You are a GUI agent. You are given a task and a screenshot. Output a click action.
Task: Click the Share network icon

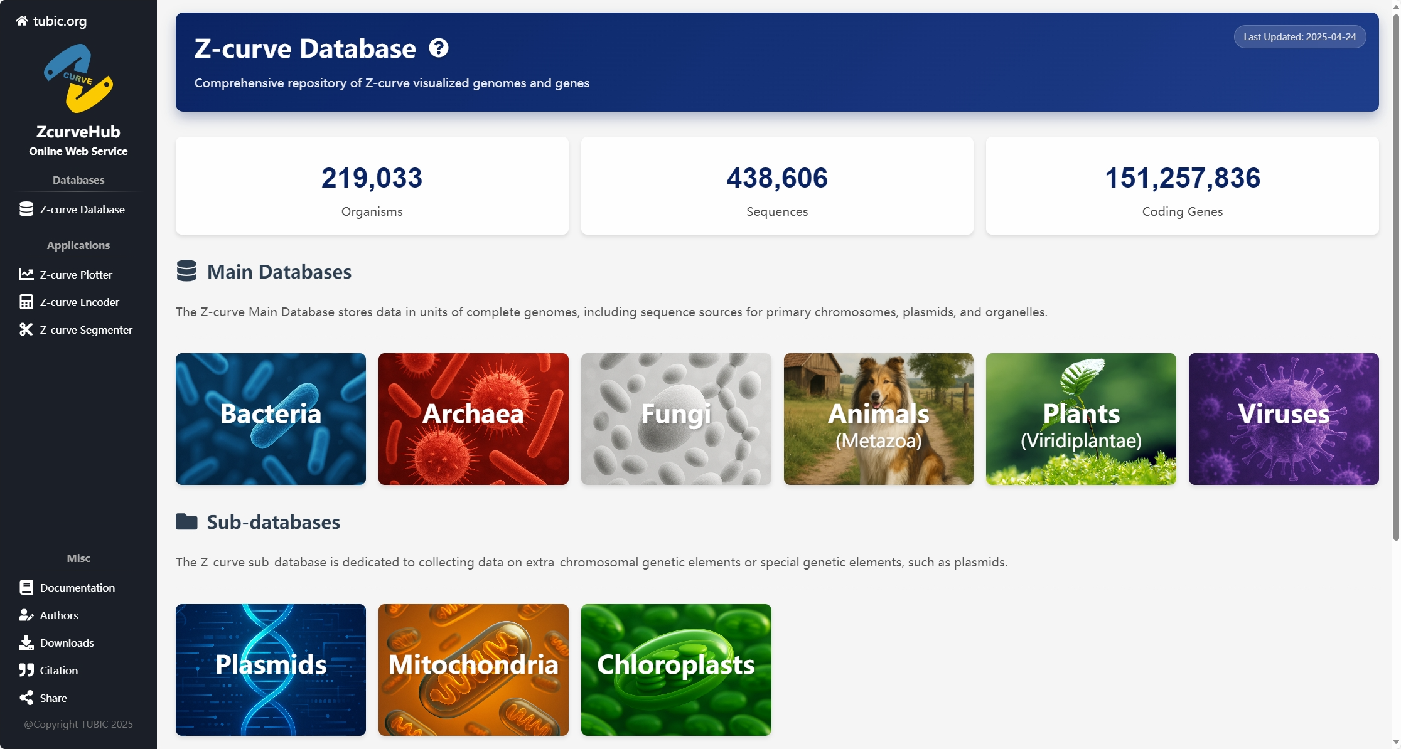(x=26, y=698)
